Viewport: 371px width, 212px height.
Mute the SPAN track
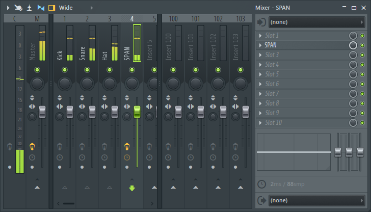click(x=132, y=70)
